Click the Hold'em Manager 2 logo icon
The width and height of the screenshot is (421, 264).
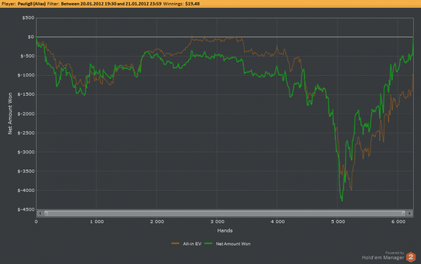[411, 257]
